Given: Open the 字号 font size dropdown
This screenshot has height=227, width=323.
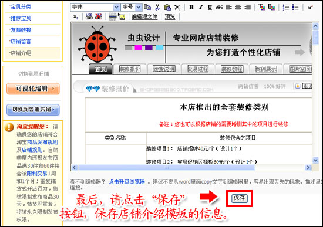Looking at the screenshot, I should 131,7.
